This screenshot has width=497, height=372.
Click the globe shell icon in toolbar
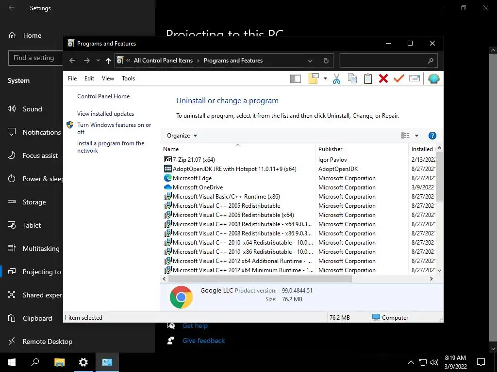coord(433,78)
